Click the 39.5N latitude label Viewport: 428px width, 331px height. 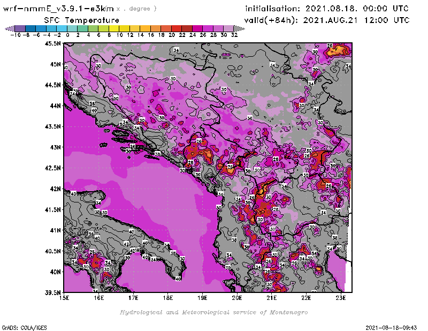pyautogui.click(x=52, y=293)
